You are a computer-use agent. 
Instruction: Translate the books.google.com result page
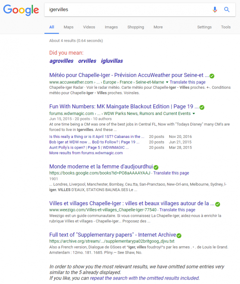pos(171,173)
